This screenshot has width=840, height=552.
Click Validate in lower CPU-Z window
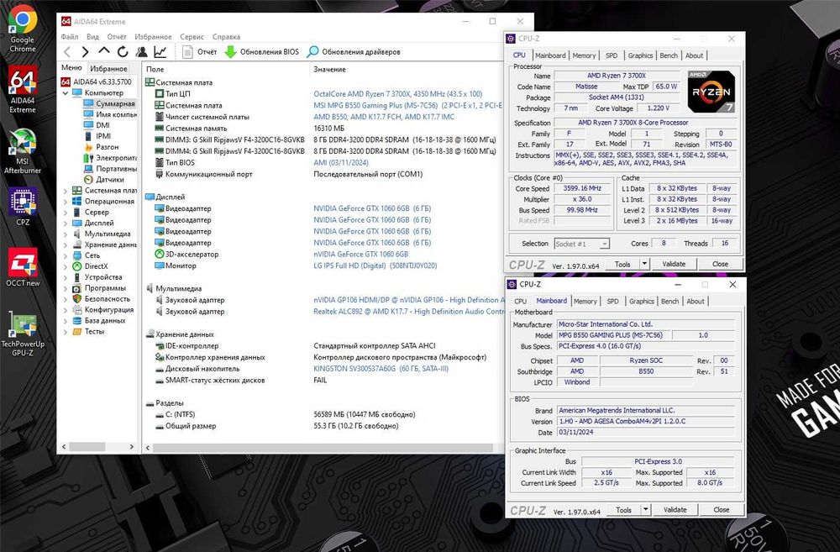coord(675,510)
